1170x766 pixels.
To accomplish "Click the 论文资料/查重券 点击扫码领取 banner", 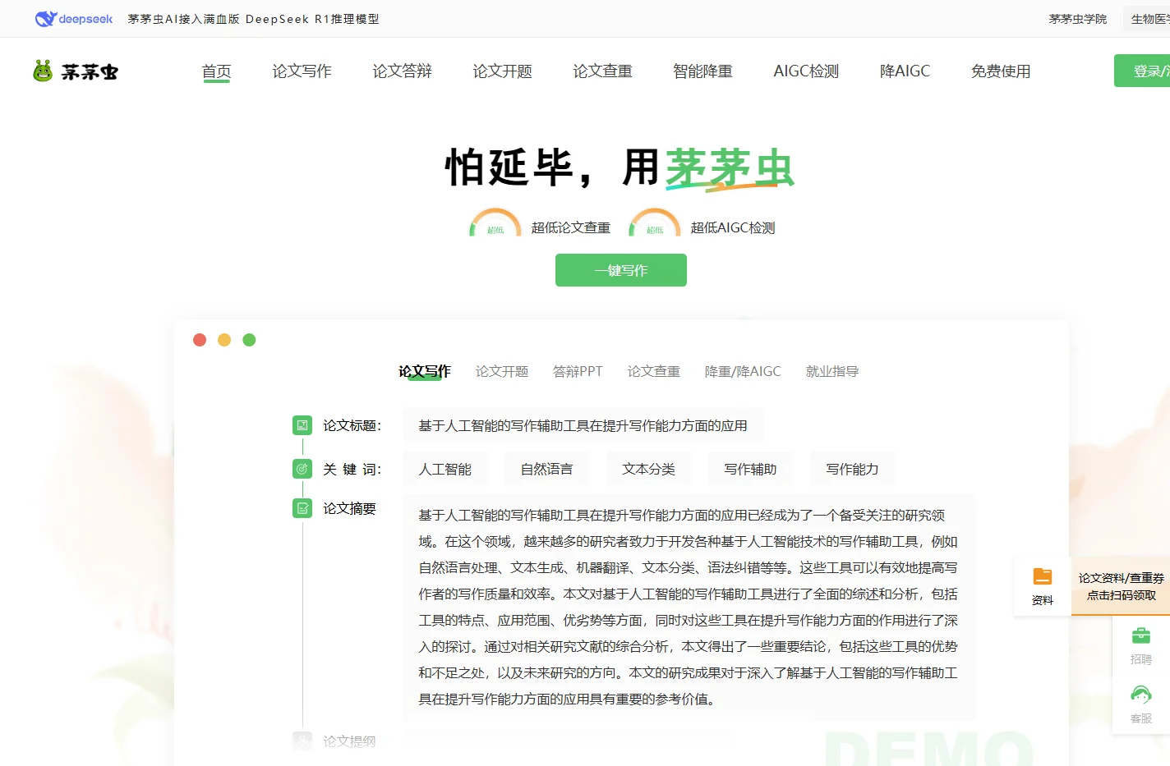I will coord(1121,586).
